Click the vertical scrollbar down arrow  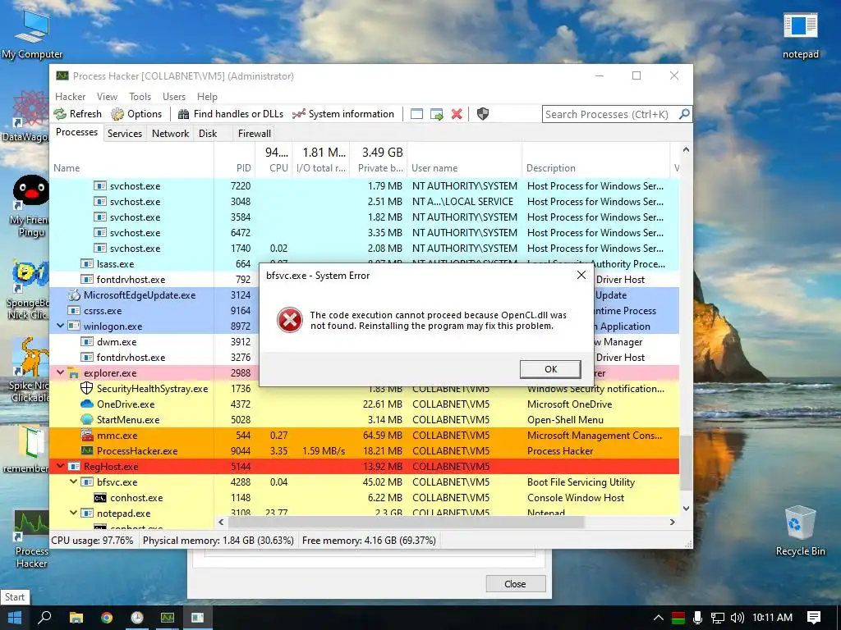[686, 508]
